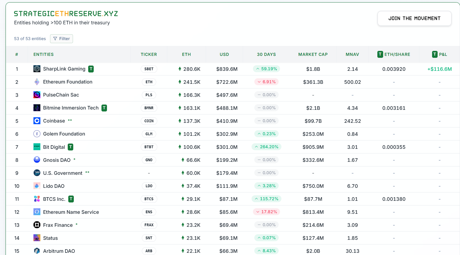Sort by the ENTITIES column header
The height and width of the screenshot is (255, 460).
click(x=43, y=54)
